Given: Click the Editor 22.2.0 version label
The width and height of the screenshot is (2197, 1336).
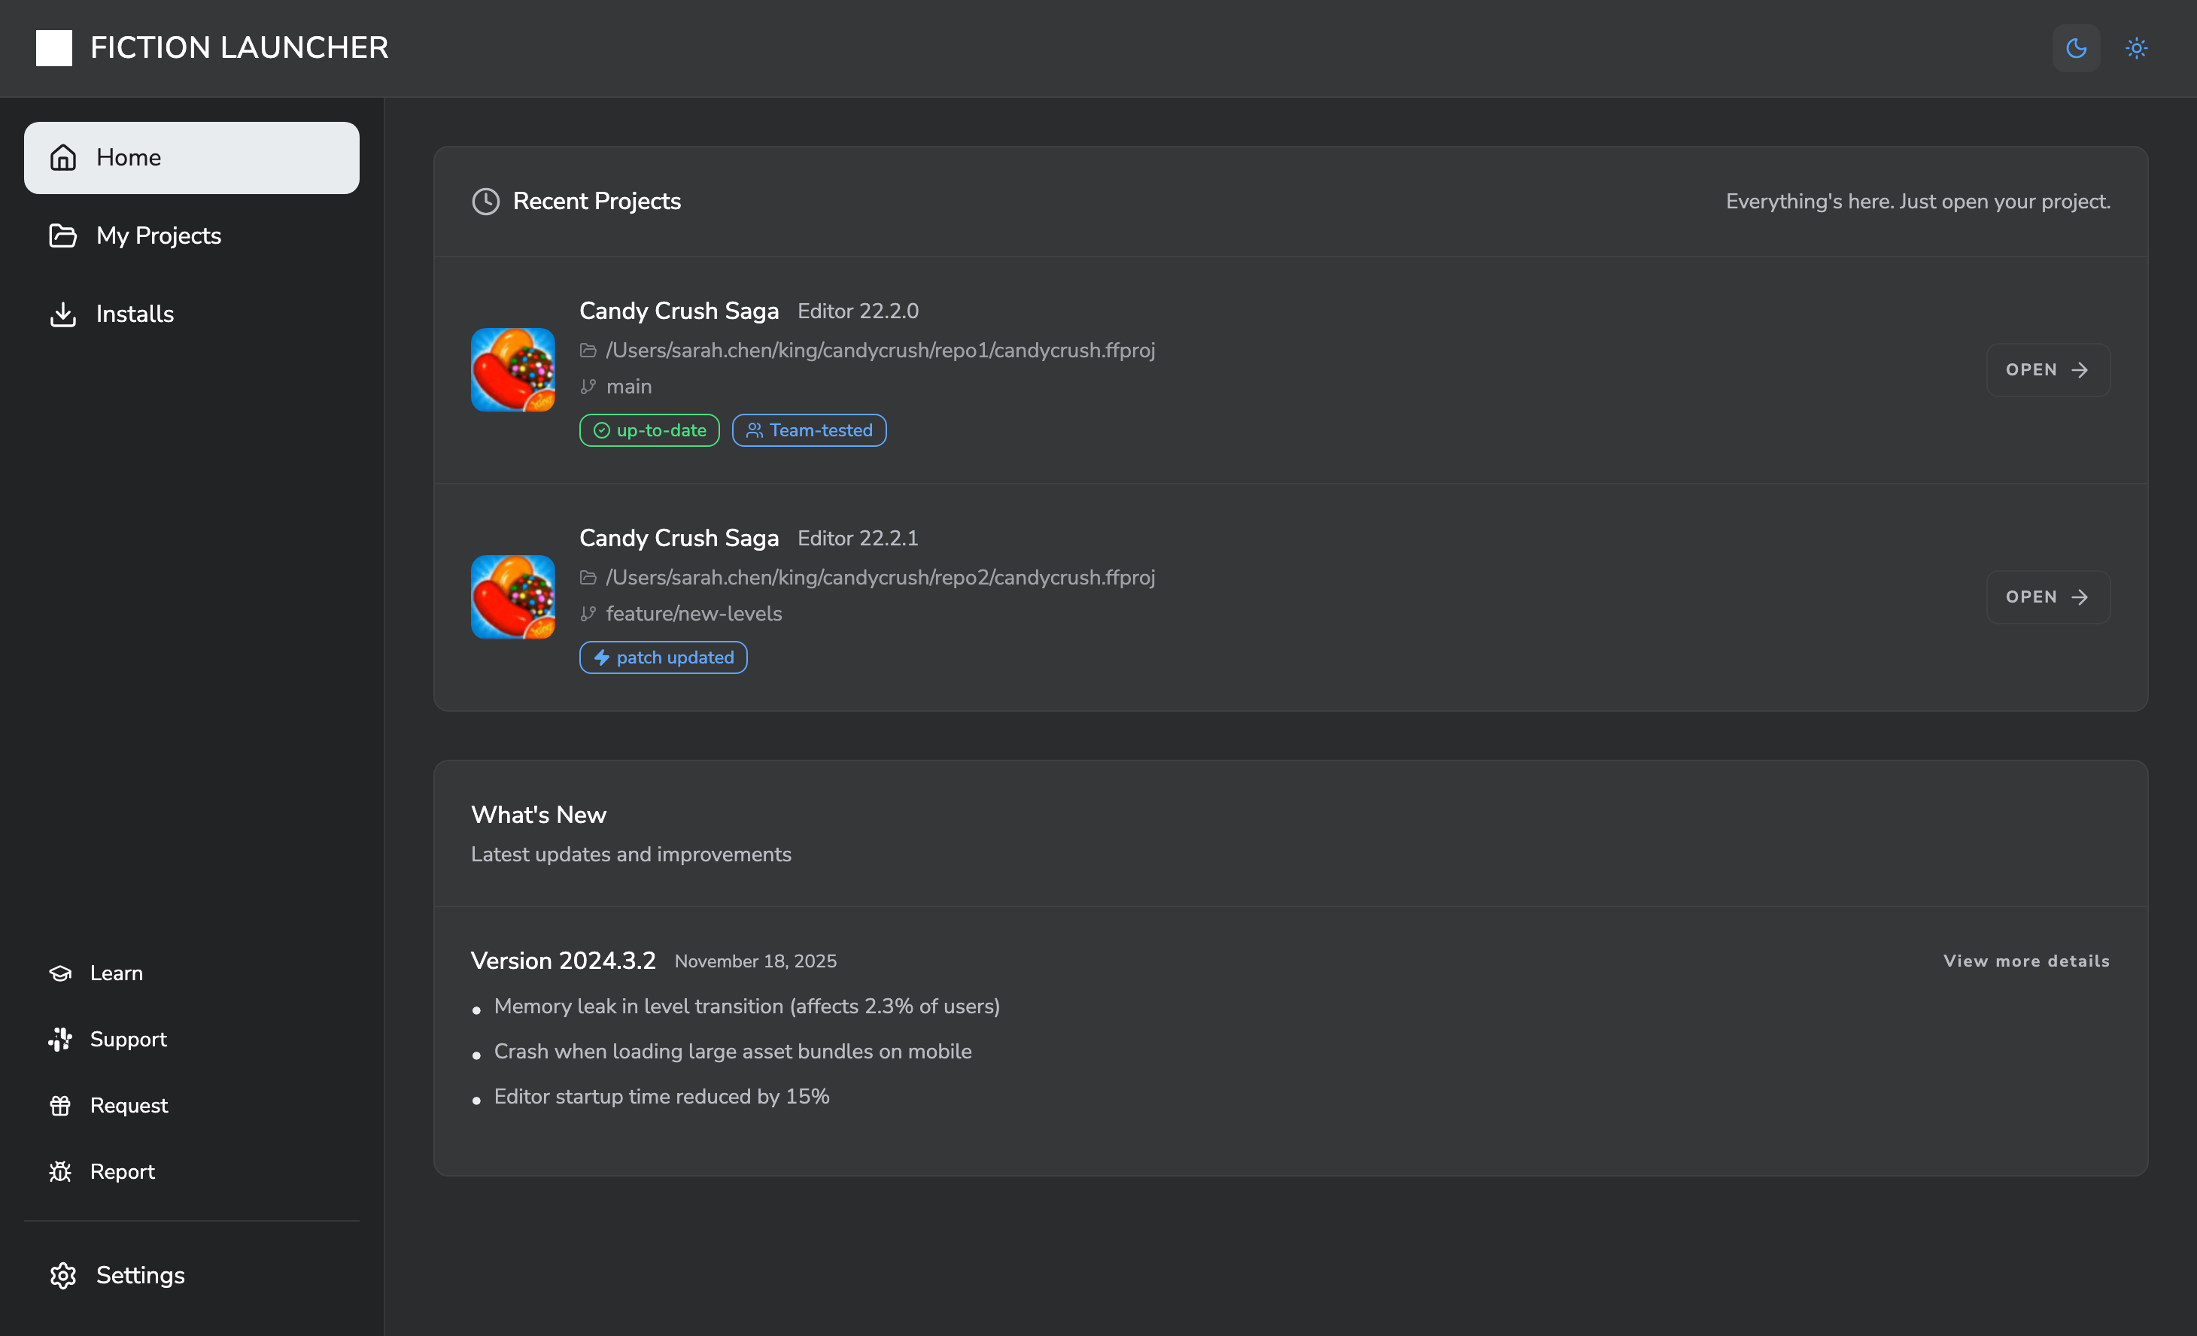Looking at the screenshot, I should pyautogui.click(x=858, y=311).
